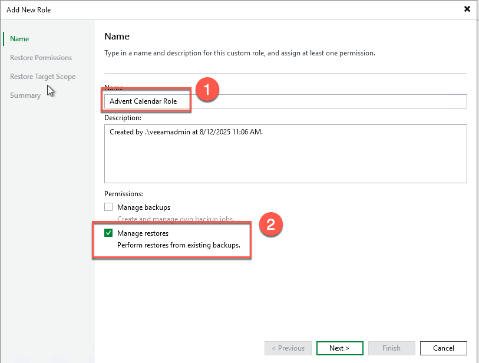Enable the Manage backups checkbox
Screen dimensions: 479x363
pos(108,207)
